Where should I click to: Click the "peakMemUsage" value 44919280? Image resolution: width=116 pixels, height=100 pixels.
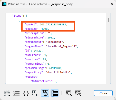click(55, 68)
